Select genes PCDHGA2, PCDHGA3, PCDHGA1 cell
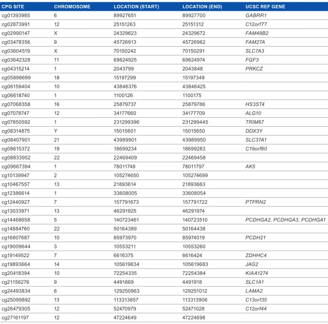Screen dimensions: 328x324 pyautogui.click(x=285, y=220)
